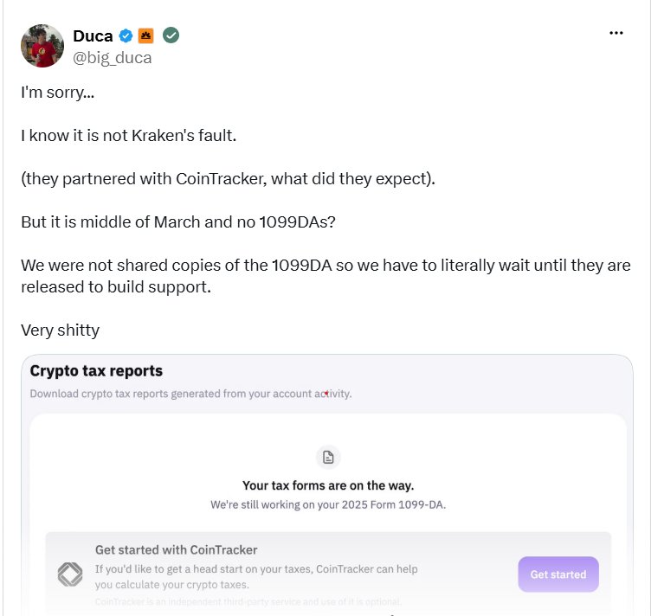Click "We're still working on your 2025 Form 1099-DA"

(x=328, y=504)
